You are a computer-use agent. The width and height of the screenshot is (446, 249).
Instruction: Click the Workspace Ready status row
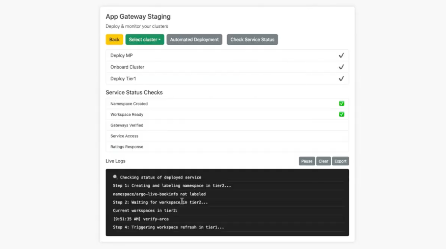tap(227, 115)
